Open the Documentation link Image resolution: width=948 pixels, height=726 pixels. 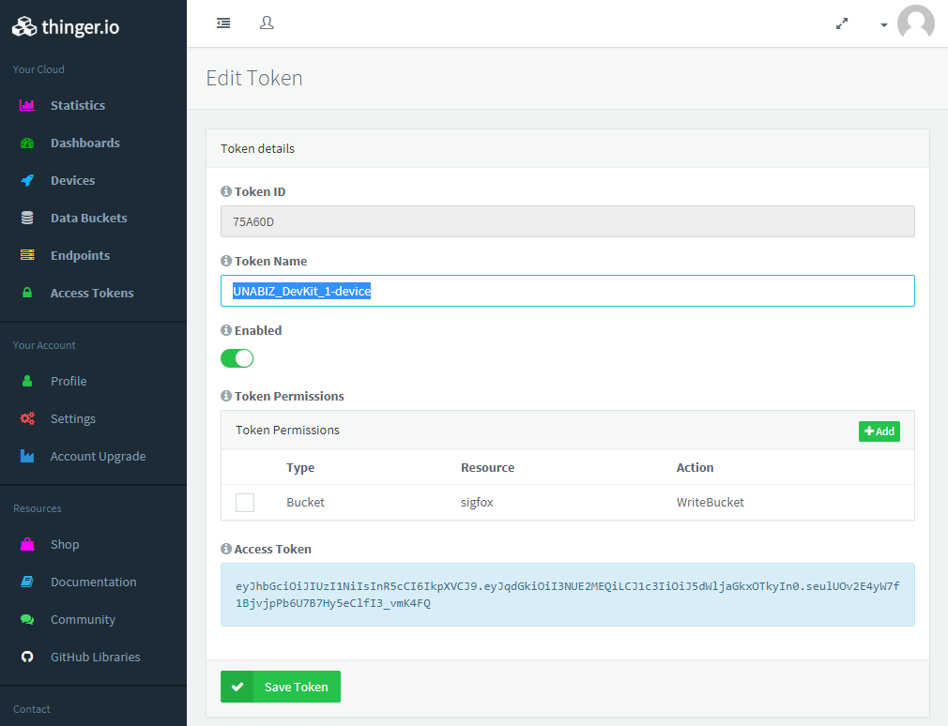(x=94, y=582)
